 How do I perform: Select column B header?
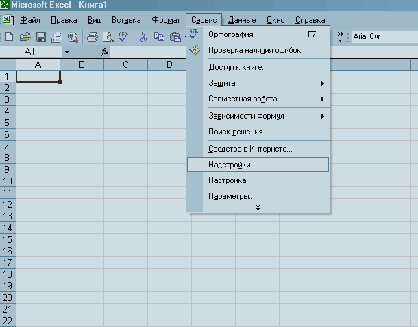82,64
